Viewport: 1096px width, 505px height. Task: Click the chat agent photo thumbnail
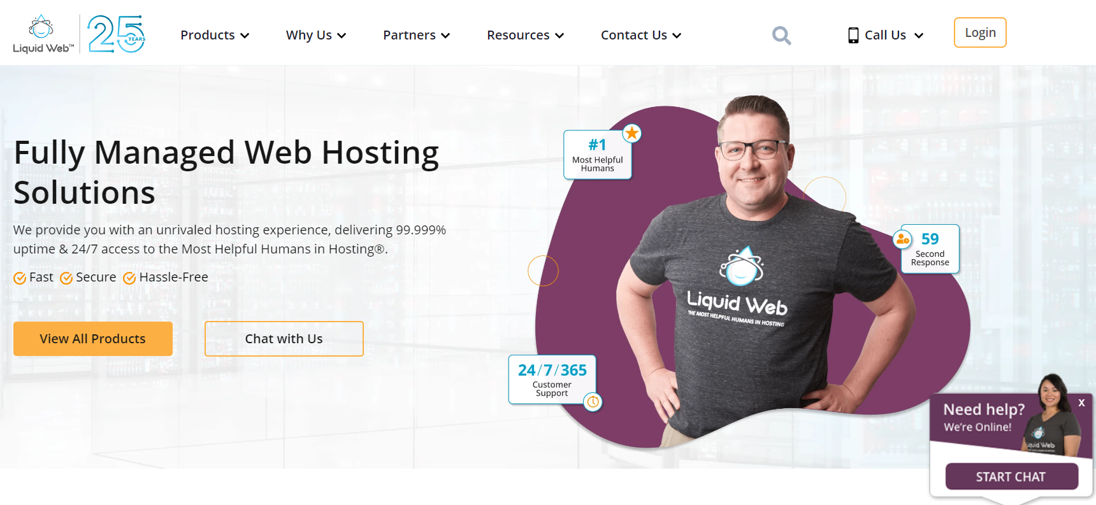[1052, 414]
